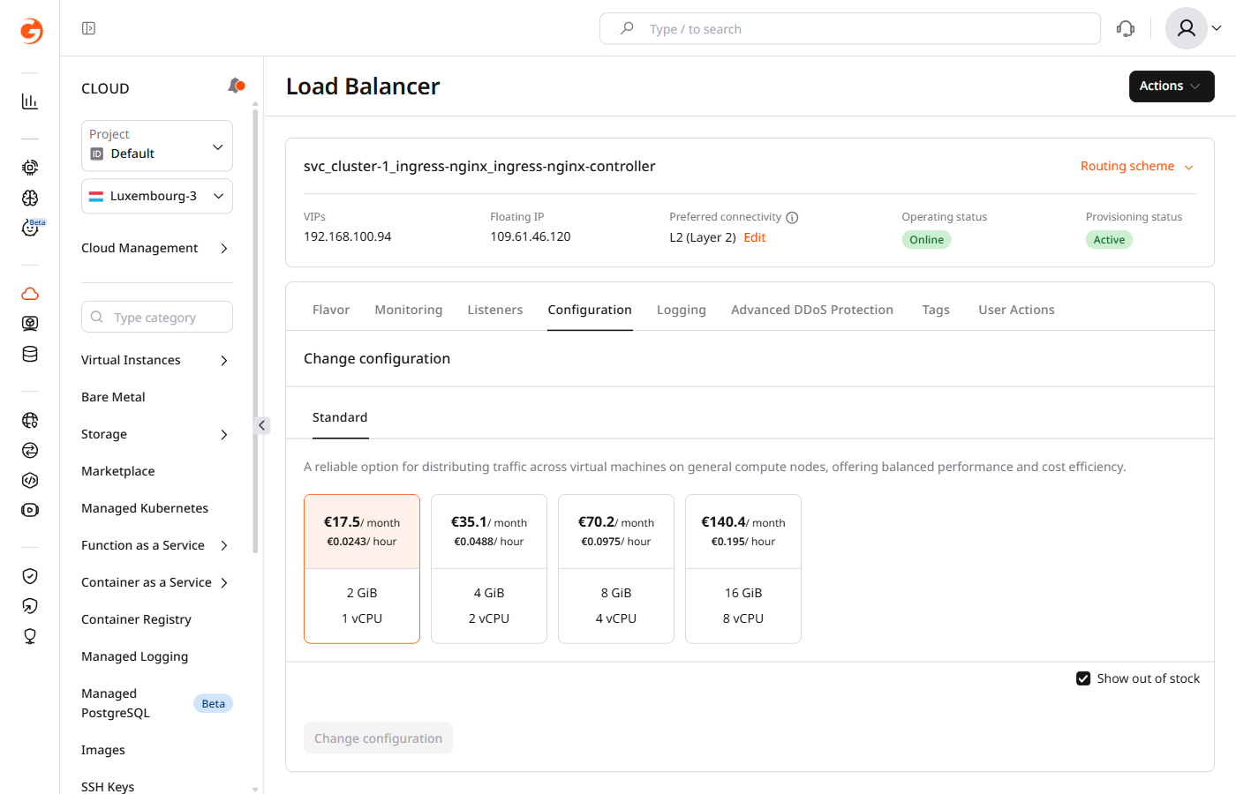The image size is (1236, 794).
Task: Open the brain-shaped icon in left rail
Action: 30,198
